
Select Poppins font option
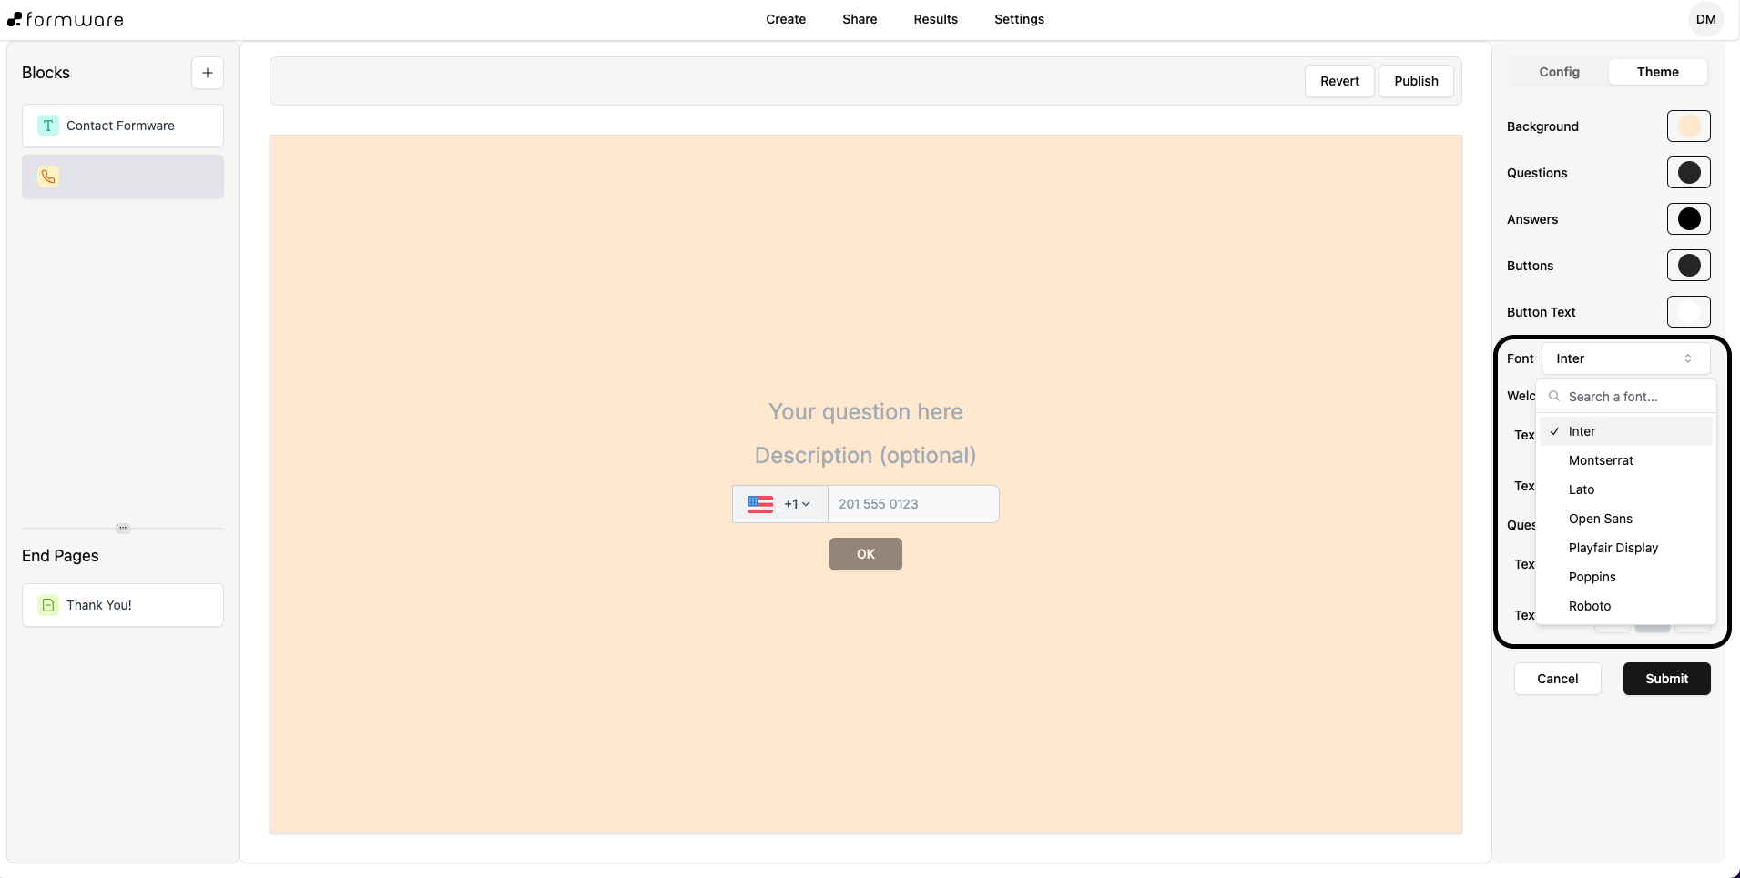point(1625,577)
